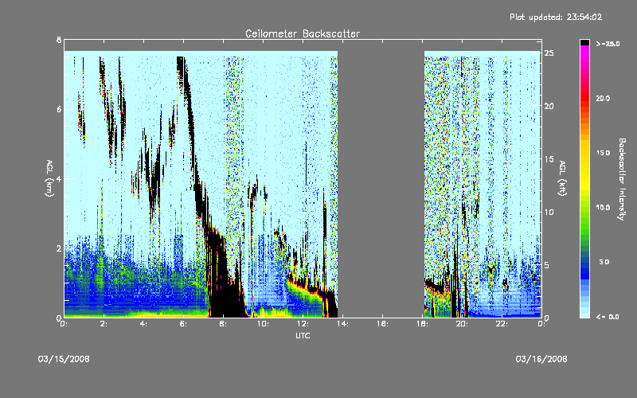Screen dimensions: 637x398
Task: Click the "Plot updated: 23:54:02" timestamp
Action: point(556,17)
